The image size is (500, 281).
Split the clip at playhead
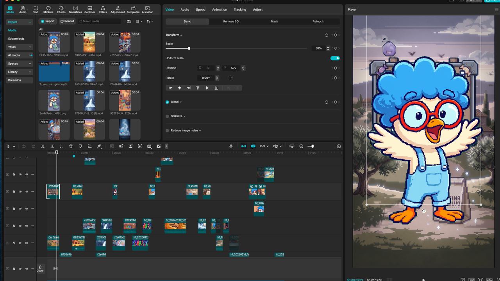coord(43,146)
